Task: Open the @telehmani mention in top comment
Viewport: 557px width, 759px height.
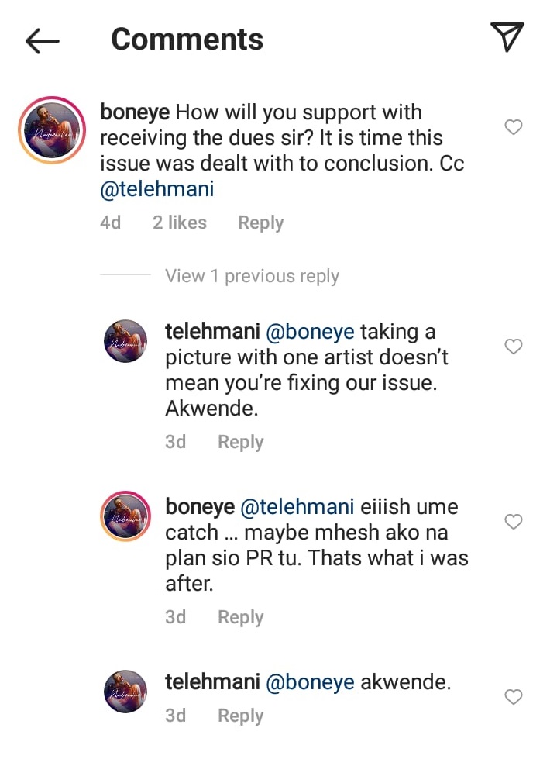Action: coord(156,190)
